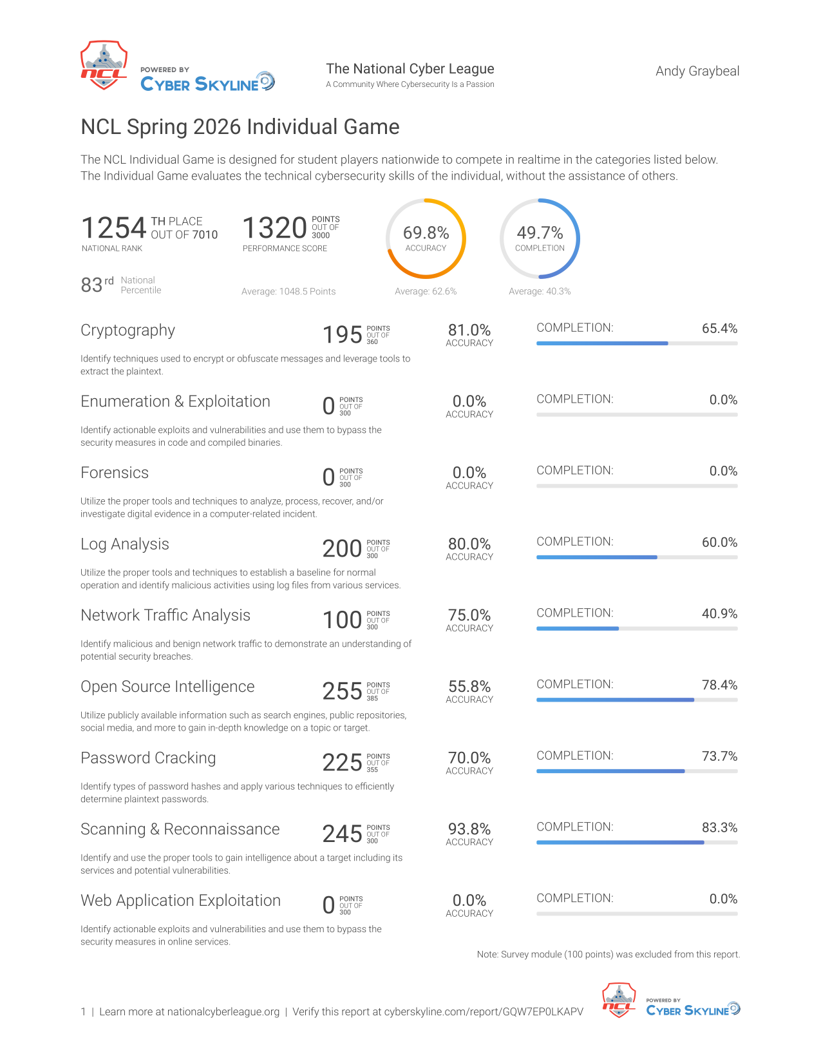Viewport: 821px width, 1063px height.
Task: Click the NCL Spring 2026 Individual Game title
Action: pos(240,127)
